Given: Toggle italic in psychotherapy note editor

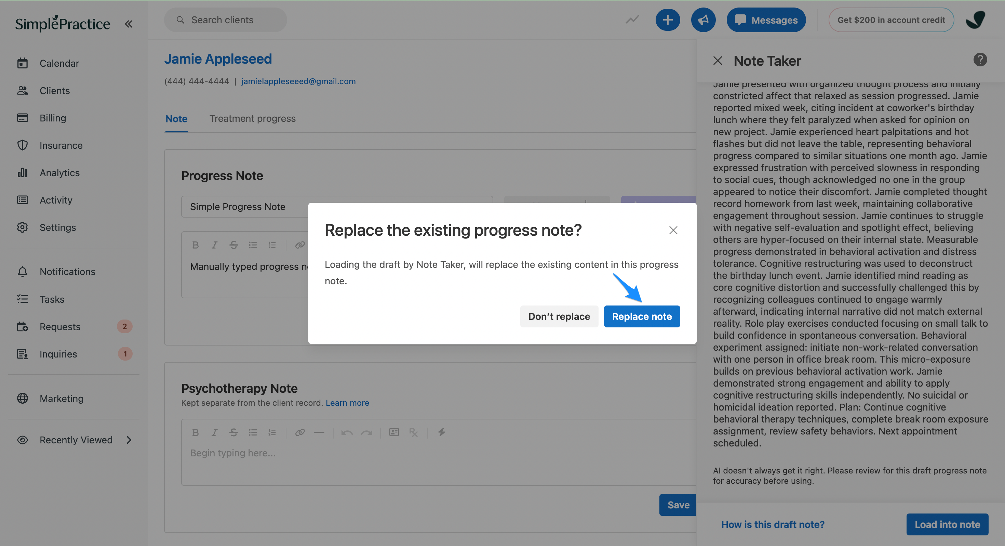Looking at the screenshot, I should (214, 432).
